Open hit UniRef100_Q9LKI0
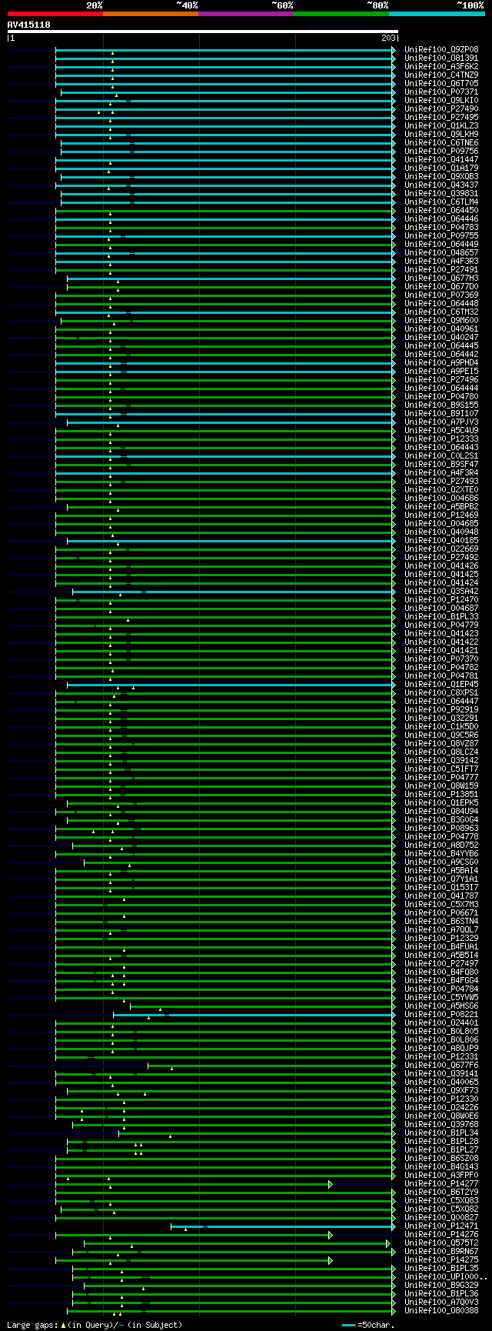Image resolution: width=492 pixels, height=1331 pixels. (x=441, y=100)
